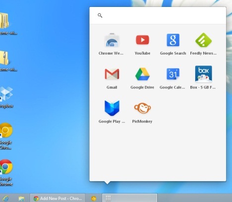Click the app launcher grid taskbar button
The image size is (232, 202).
coord(129,198)
